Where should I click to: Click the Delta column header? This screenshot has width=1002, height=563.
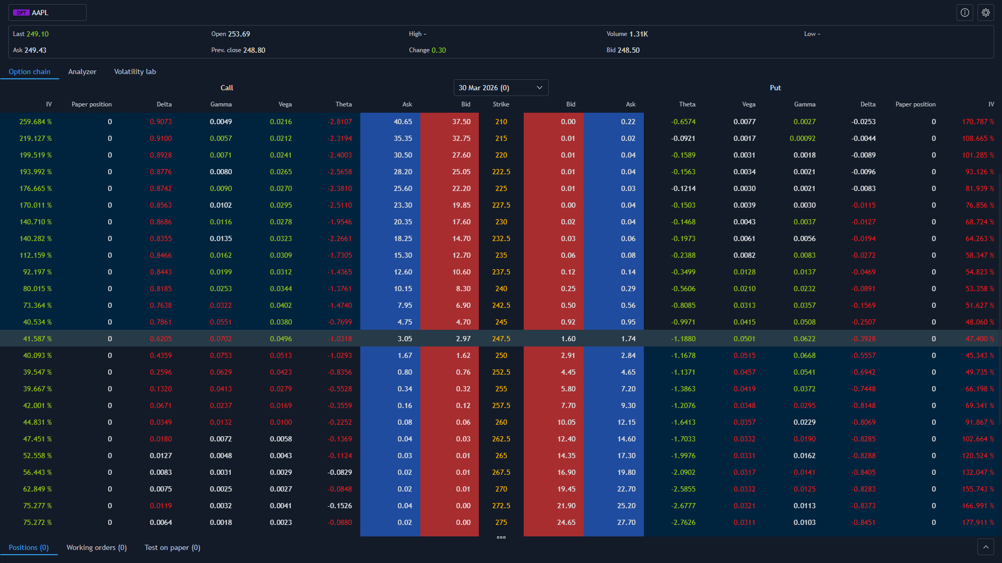click(163, 104)
